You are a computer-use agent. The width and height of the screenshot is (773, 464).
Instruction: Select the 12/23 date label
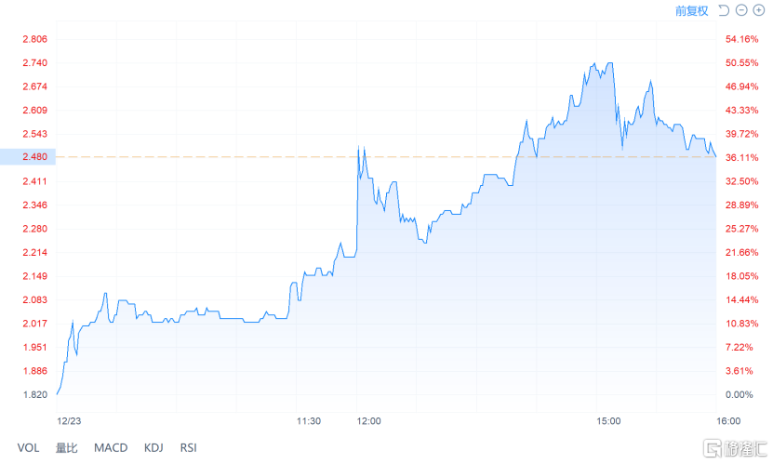(69, 421)
